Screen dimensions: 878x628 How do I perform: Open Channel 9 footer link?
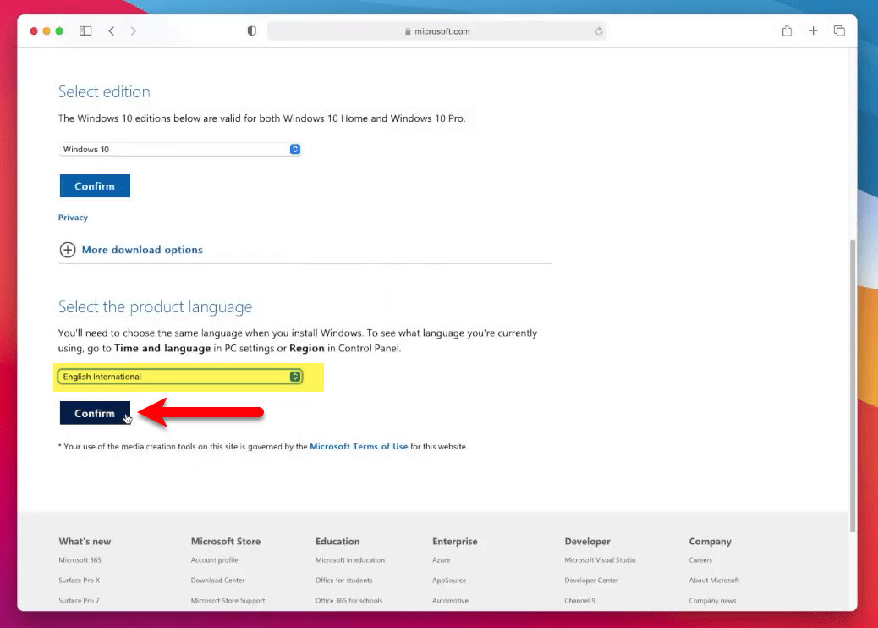coord(580,601)
